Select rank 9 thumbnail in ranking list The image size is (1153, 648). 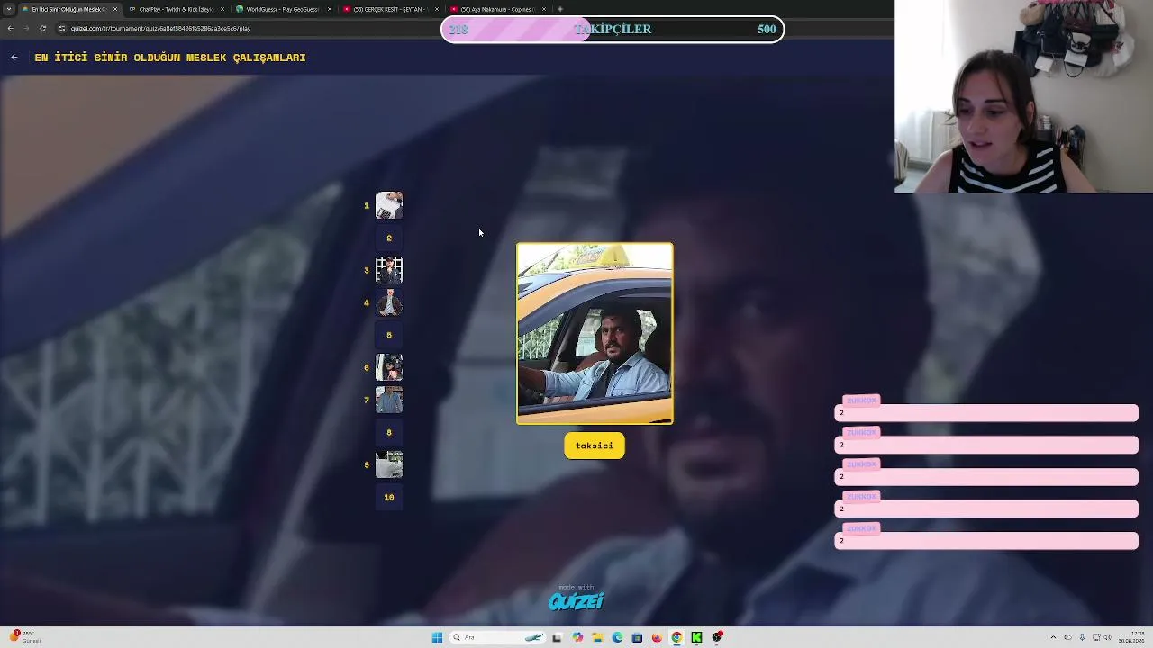coord(389,464)
